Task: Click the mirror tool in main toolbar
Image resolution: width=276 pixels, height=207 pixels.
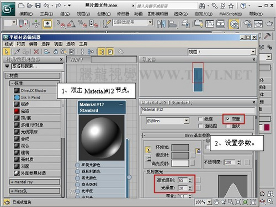Action: (161, 24)
